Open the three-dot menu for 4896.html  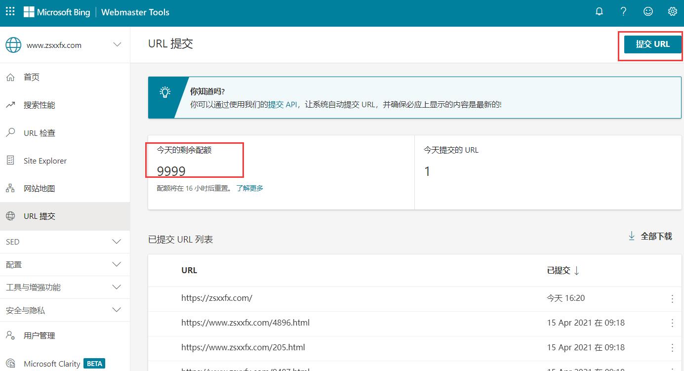tap(672, 323)
